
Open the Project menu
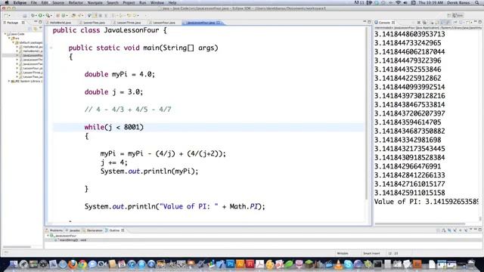pyautogui.click(x=129, y=2)
